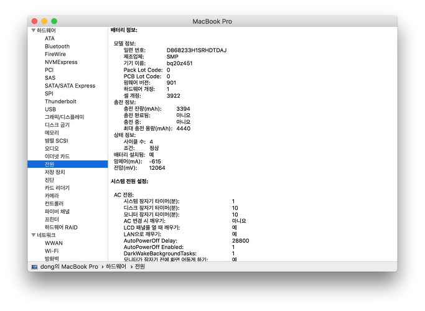The height and width of the screenshot is (311, 425).
Task: Open 그래픽/디스플레이 entry
Action: pos(64,117)
